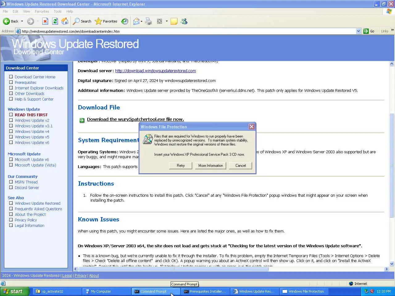Close the Windows File Protection popup
This screenshot has width=395, height=296.
pyautogui.click(x=252, y=127)
